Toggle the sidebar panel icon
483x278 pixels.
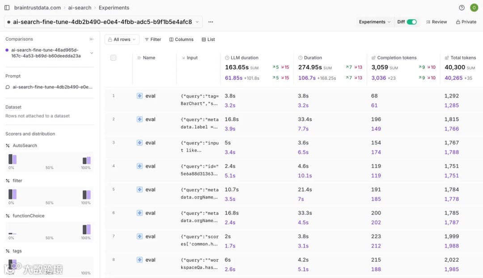tap(7, 8)
